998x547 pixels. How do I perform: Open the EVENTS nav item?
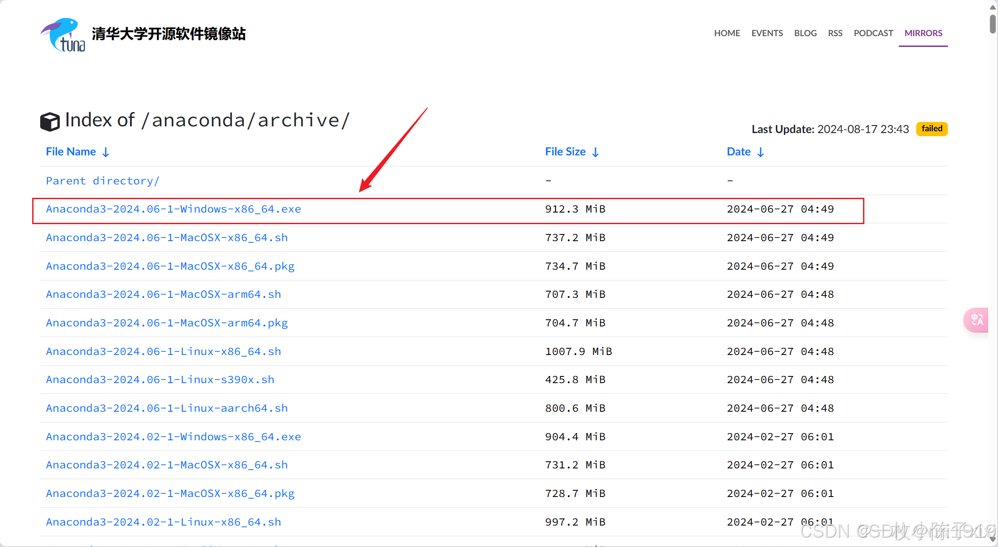click(767, 33)
